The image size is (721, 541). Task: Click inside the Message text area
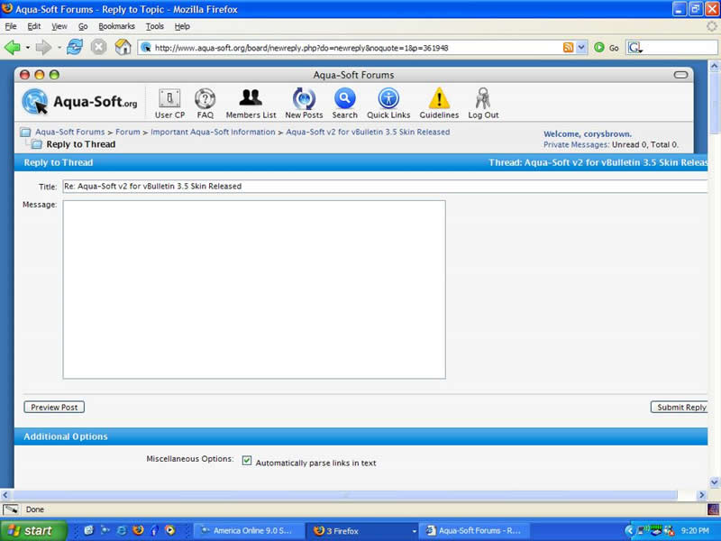pos(254,289)
